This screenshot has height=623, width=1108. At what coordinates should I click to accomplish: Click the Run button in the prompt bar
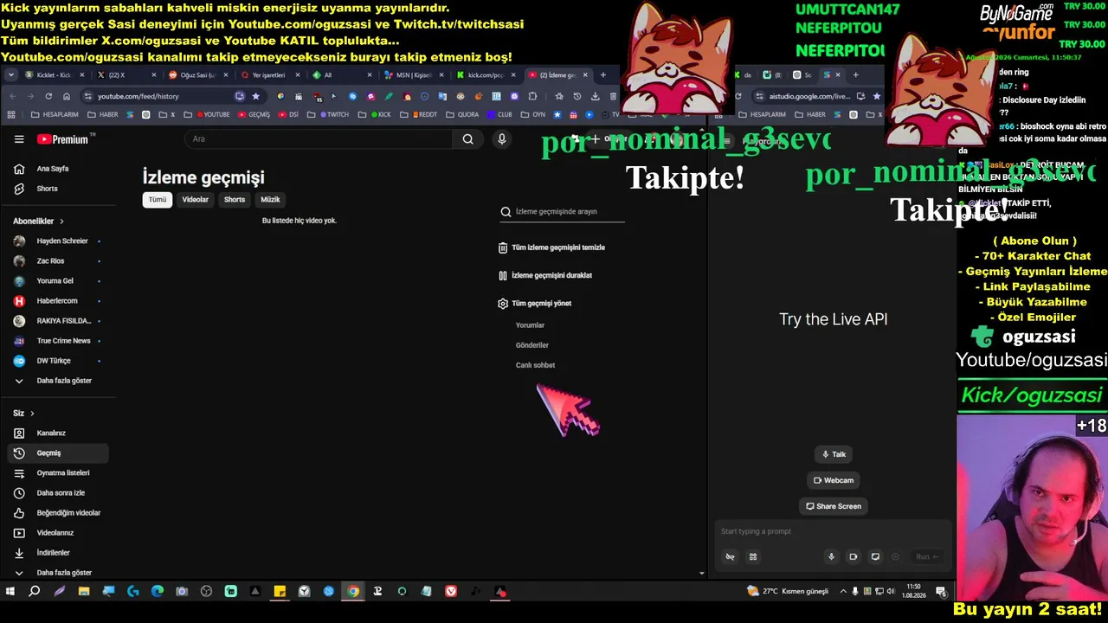(927, 556)
